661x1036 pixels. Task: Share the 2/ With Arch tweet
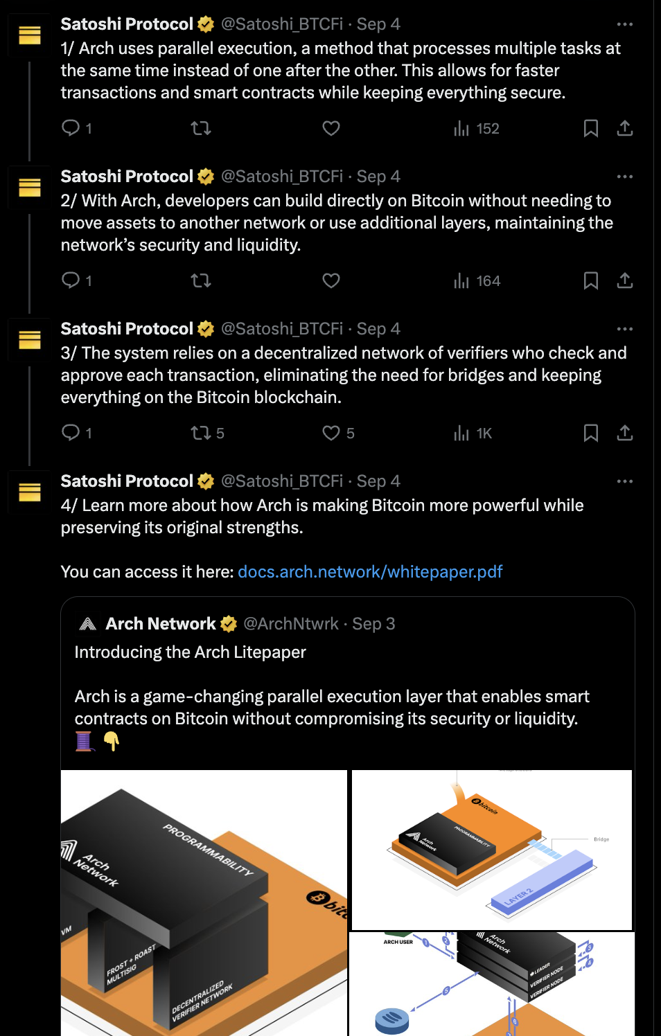tap(625, 280)
